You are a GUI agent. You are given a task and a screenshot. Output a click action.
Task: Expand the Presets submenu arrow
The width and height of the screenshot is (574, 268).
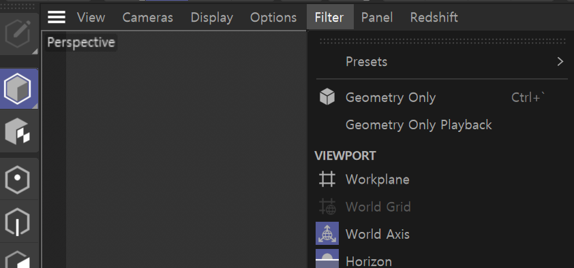tap(560, 61)
